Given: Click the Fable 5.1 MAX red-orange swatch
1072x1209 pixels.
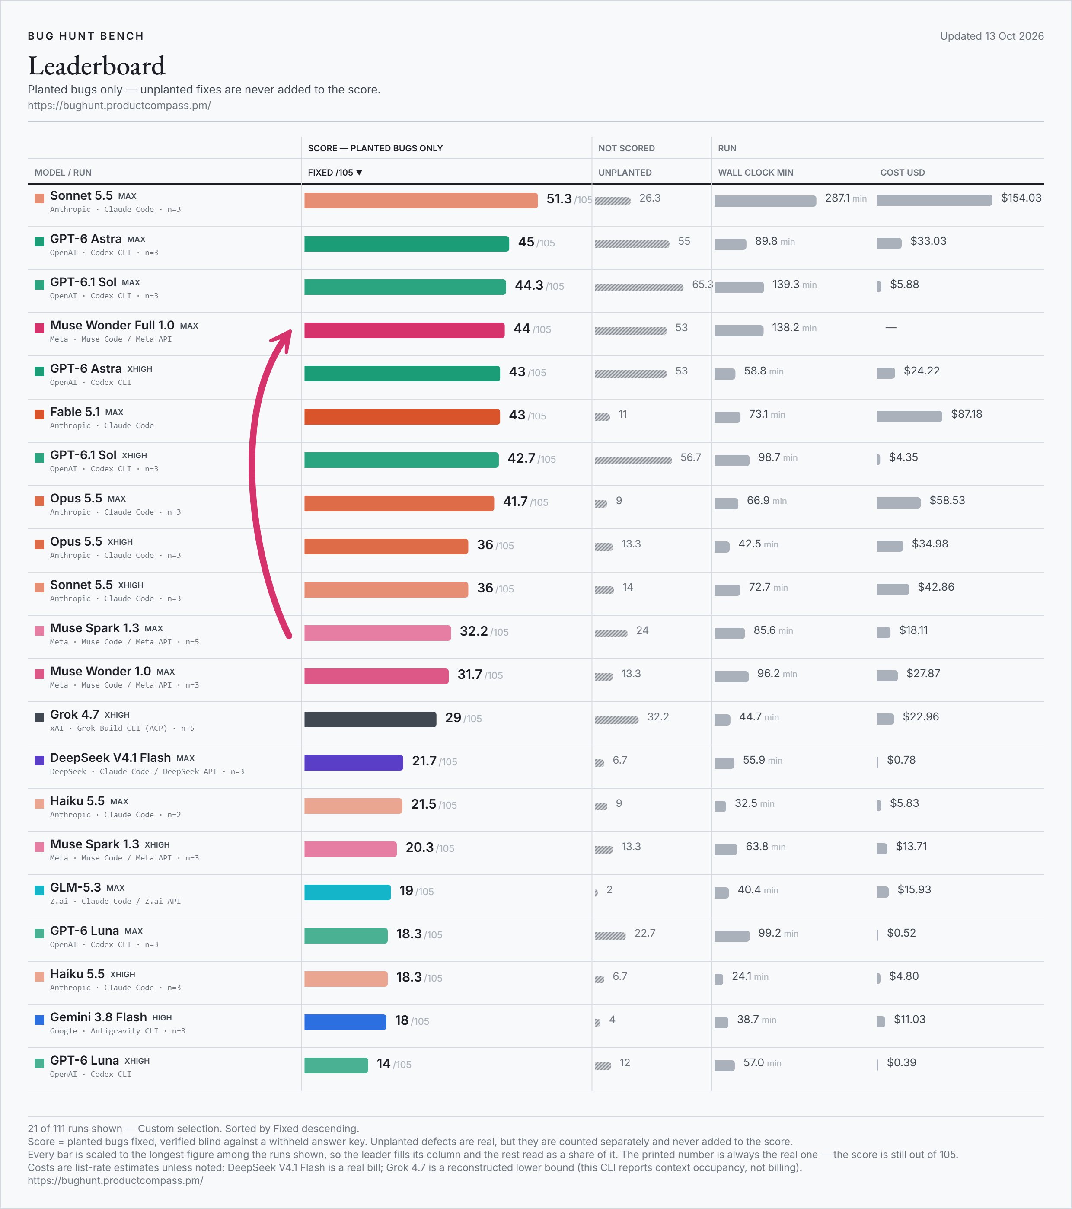Looking at the screenshot, I should pos(40,415).
